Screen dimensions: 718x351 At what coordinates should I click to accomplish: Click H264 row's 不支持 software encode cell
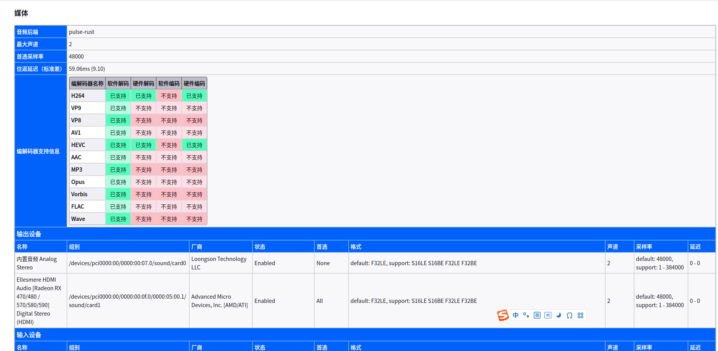[169, 96]
